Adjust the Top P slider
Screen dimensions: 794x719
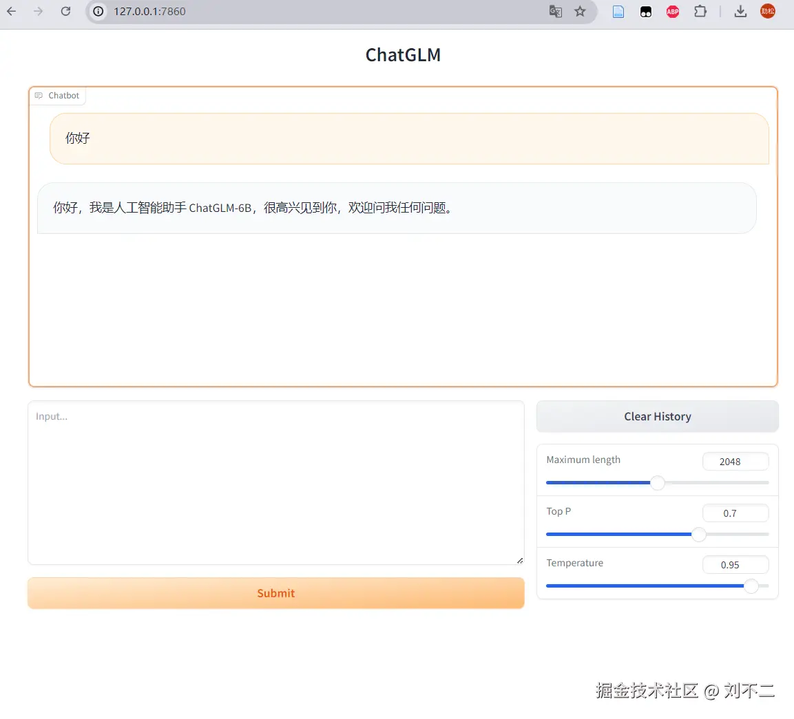coord(657,535)
